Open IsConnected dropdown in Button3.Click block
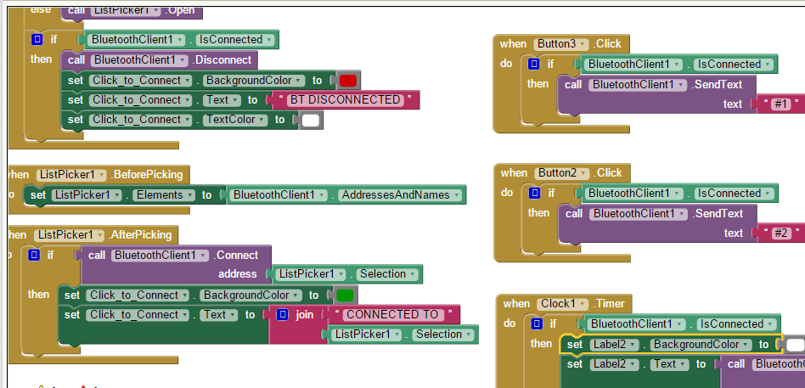Screen dimensions: 805x388 point(734,65)
